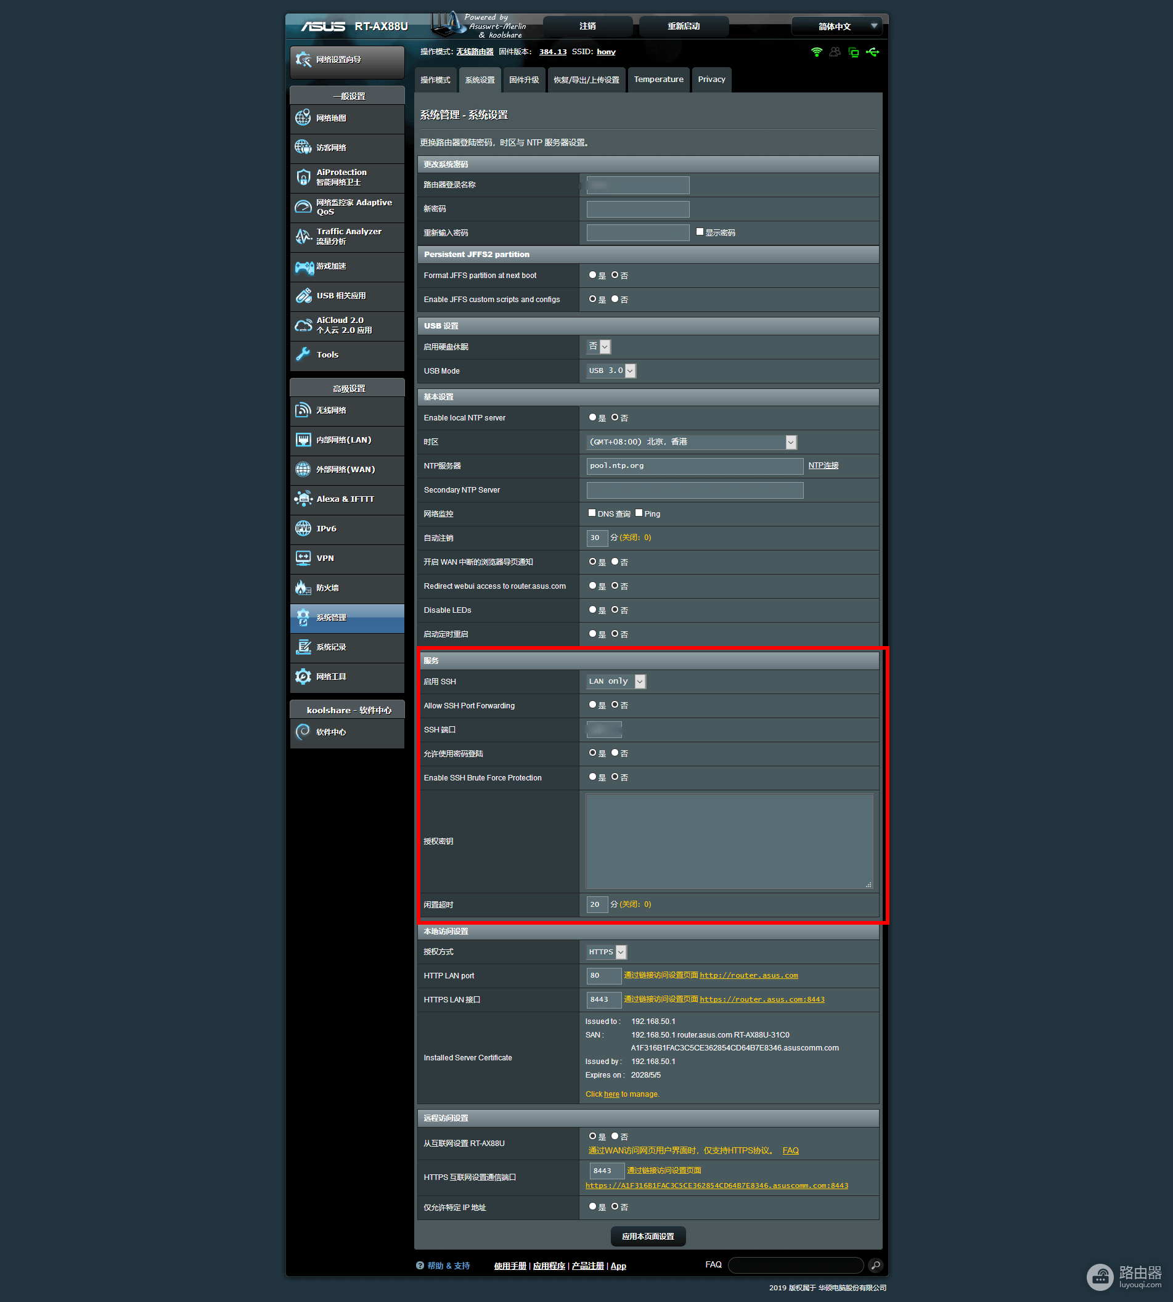
Task: Open the 游戏加速 gamepad icon
Action: coord(303,266)
